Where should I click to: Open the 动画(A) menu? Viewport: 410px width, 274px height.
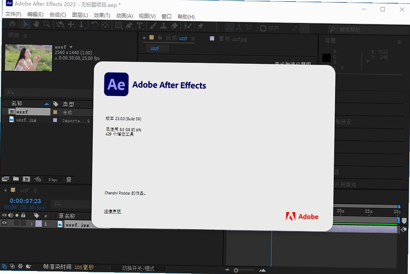point(125,16)
